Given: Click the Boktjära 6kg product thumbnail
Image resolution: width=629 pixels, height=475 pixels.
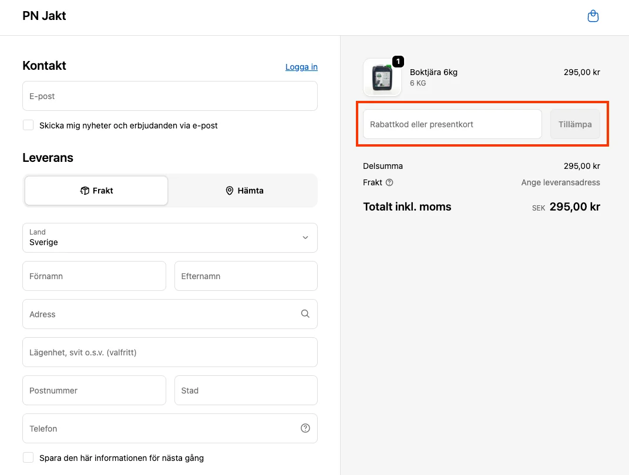Looking at the screenshot, I should (382, 77).
